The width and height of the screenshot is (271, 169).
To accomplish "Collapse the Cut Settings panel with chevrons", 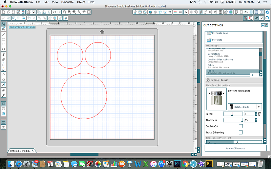I will [199, 23].
